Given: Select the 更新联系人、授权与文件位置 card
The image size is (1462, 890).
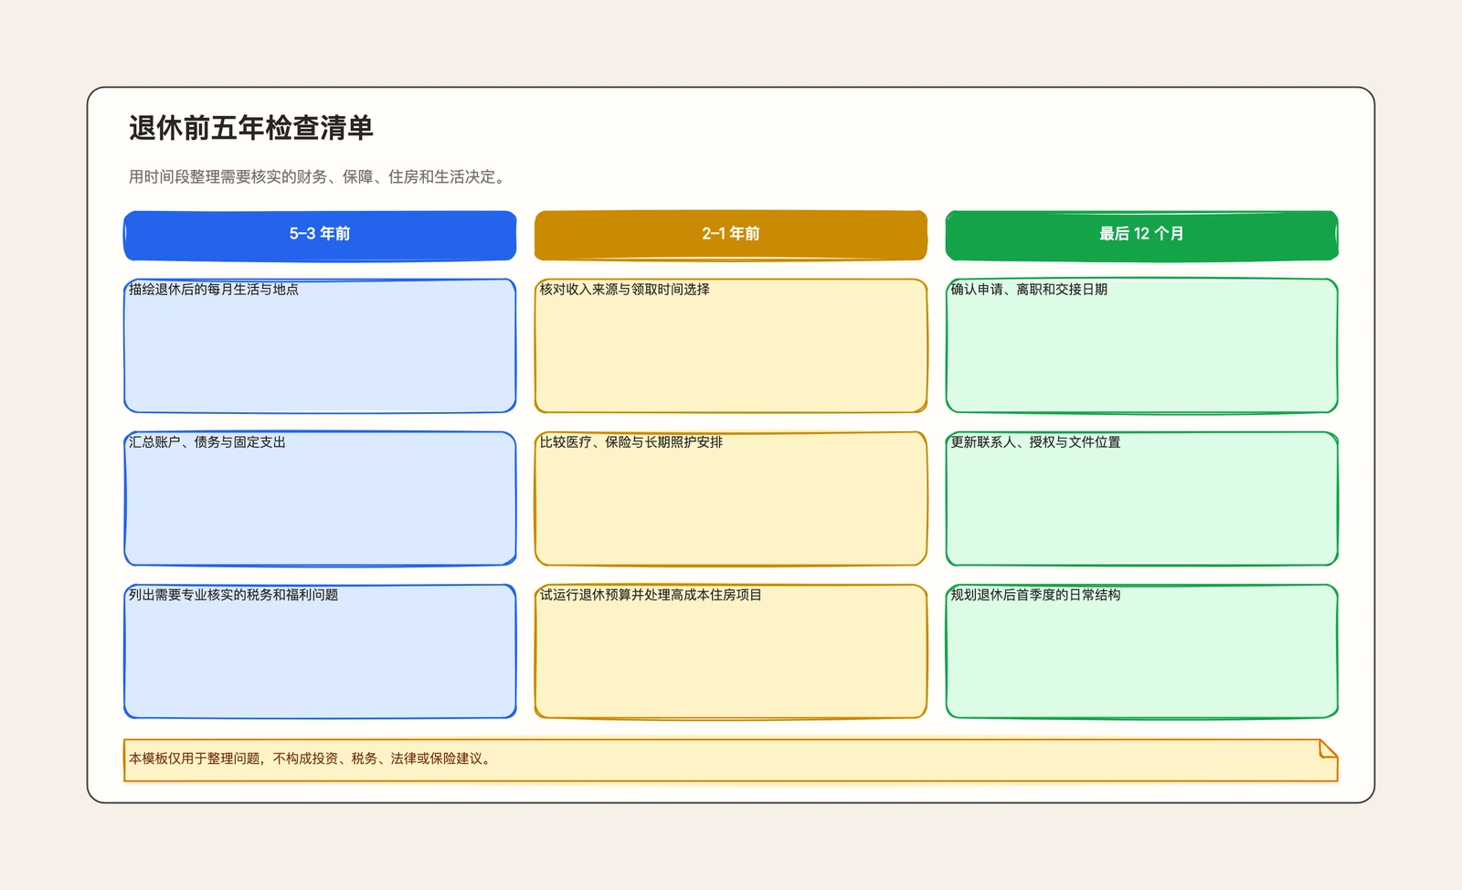Looking at the screenshot, I should (1142, 498).
